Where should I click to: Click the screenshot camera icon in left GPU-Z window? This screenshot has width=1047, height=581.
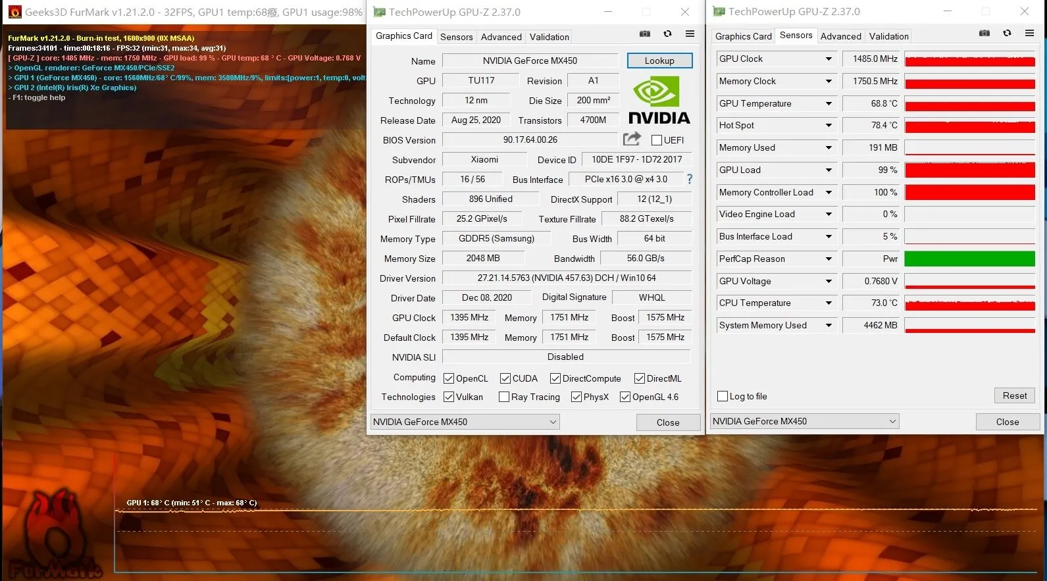(x=645, y=34)
